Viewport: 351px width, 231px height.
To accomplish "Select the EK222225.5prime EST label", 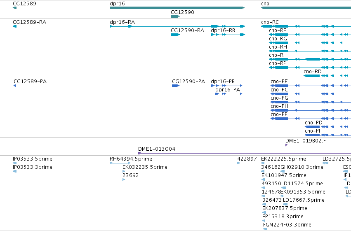I will pos(283,159).
